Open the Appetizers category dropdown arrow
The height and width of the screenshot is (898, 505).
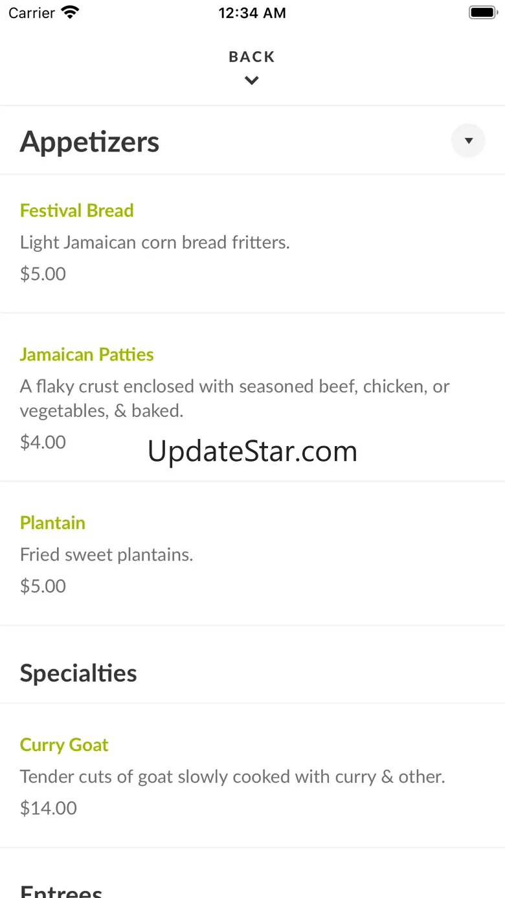468,140
